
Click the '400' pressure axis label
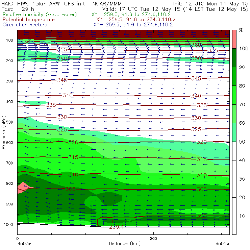[x=9, y=102]
